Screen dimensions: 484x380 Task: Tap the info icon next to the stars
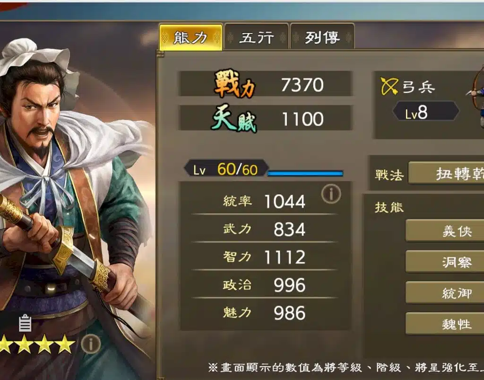click(91, 344)
